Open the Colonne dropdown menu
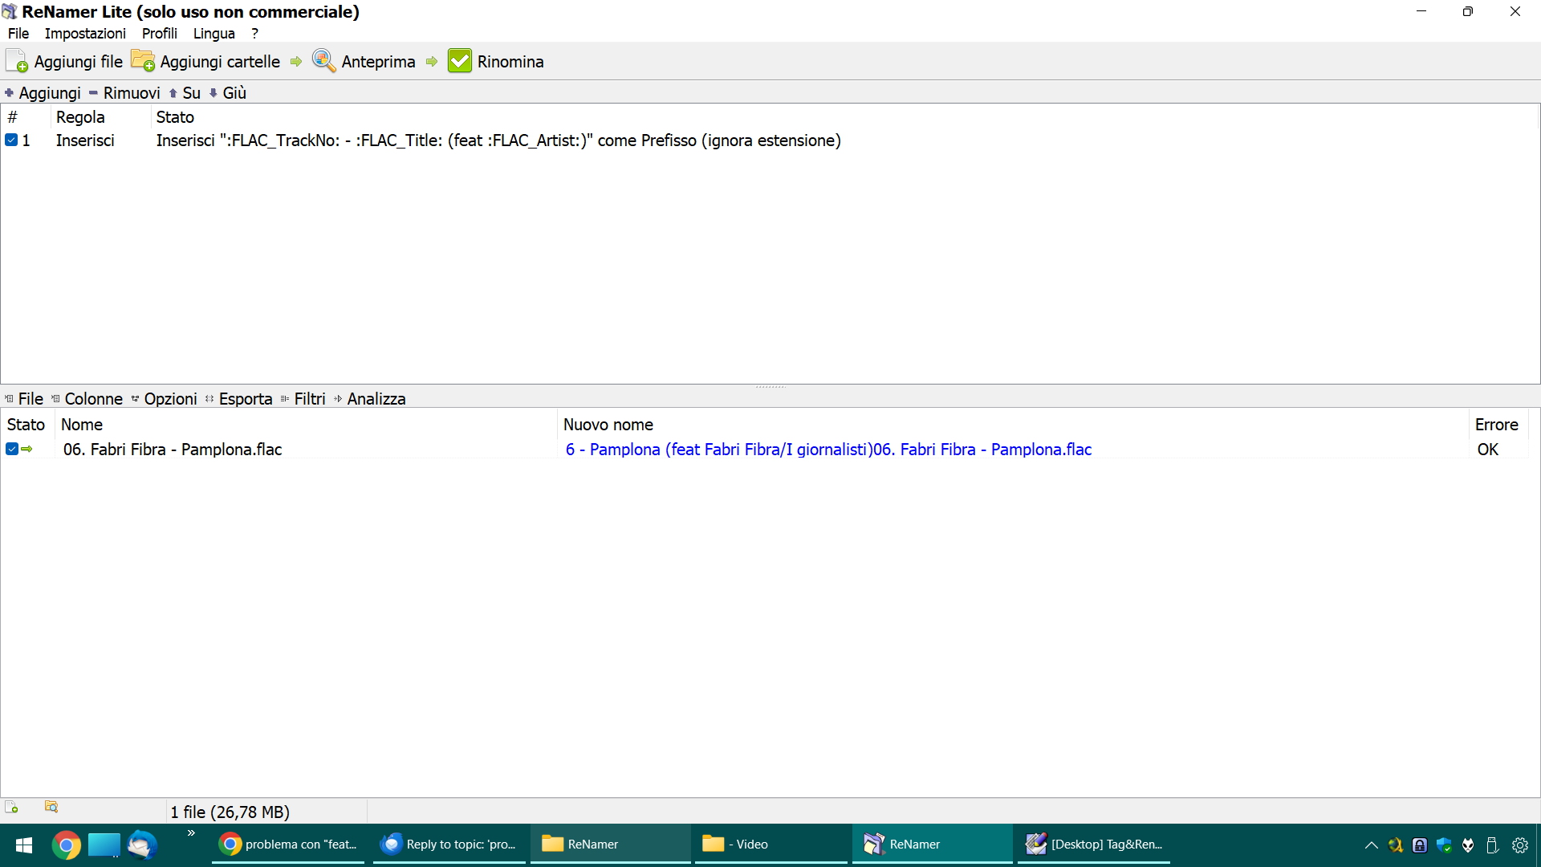 (92, 399)
